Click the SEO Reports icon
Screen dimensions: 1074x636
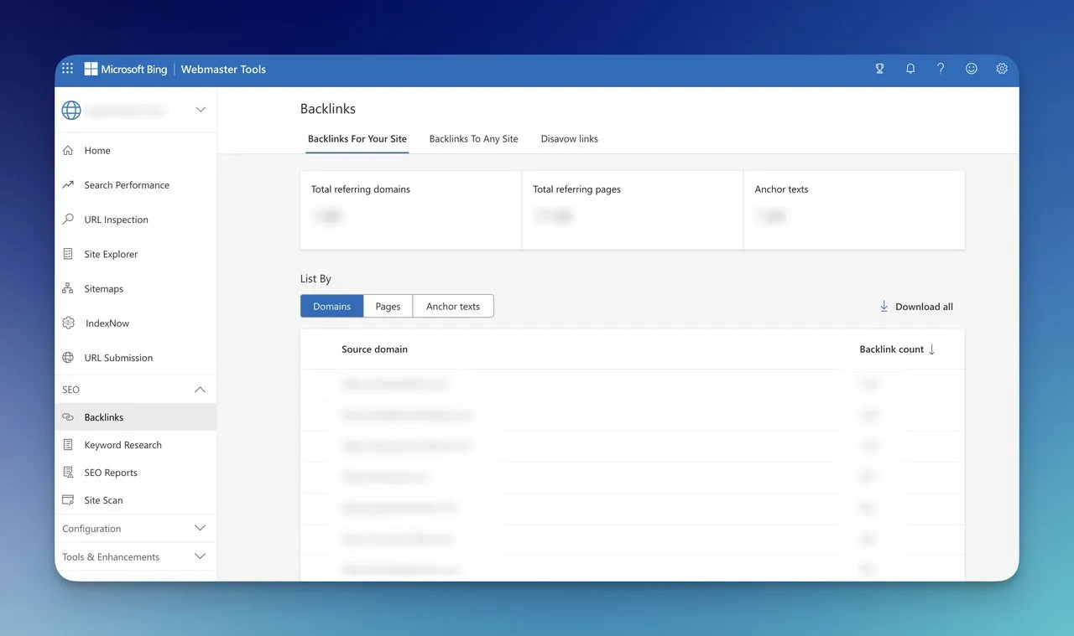(68, 473)
